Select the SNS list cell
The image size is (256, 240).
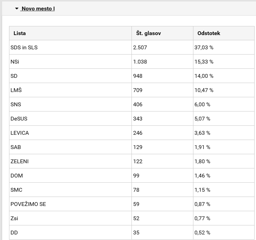point(71,104)
